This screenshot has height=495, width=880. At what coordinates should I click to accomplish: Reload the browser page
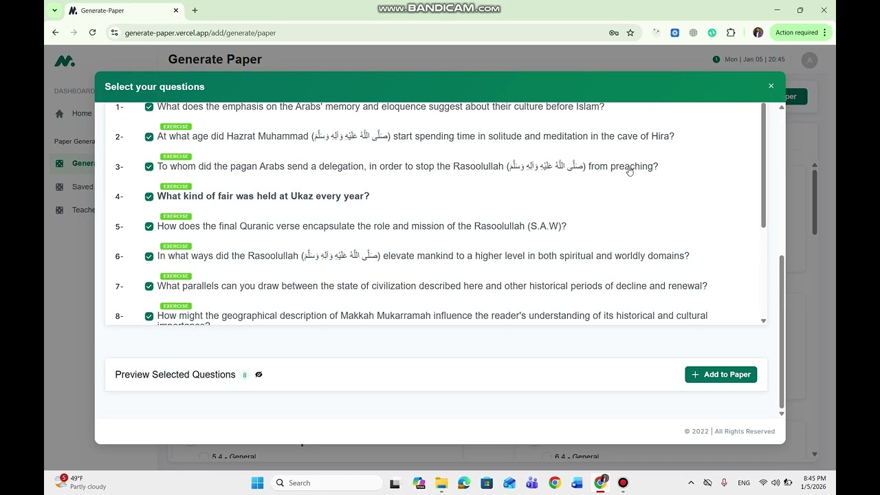(92, 32)
